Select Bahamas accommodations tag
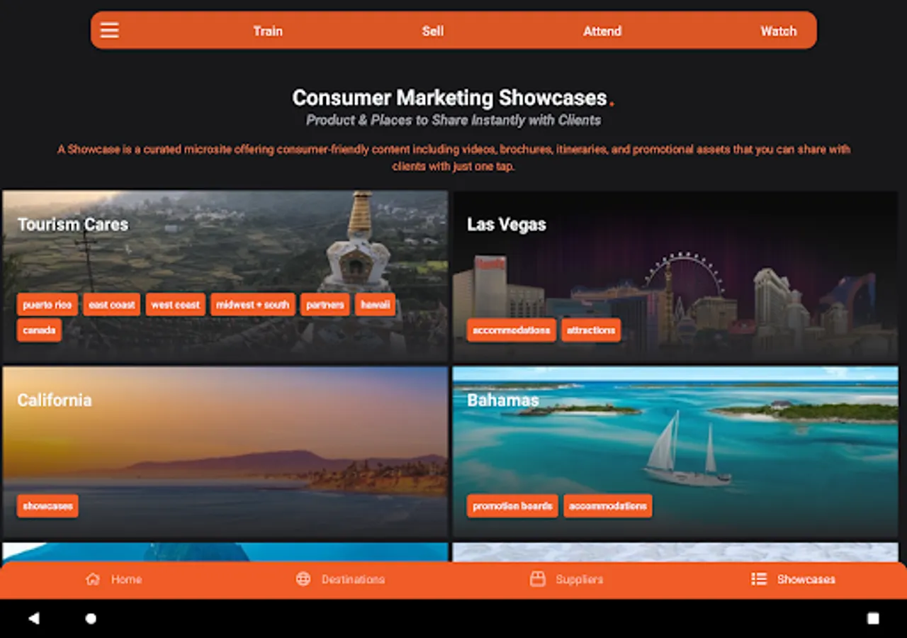 tap(608, 506)
